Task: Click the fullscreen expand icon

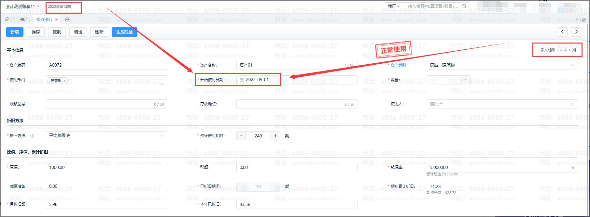Action: tap(584, 20)
